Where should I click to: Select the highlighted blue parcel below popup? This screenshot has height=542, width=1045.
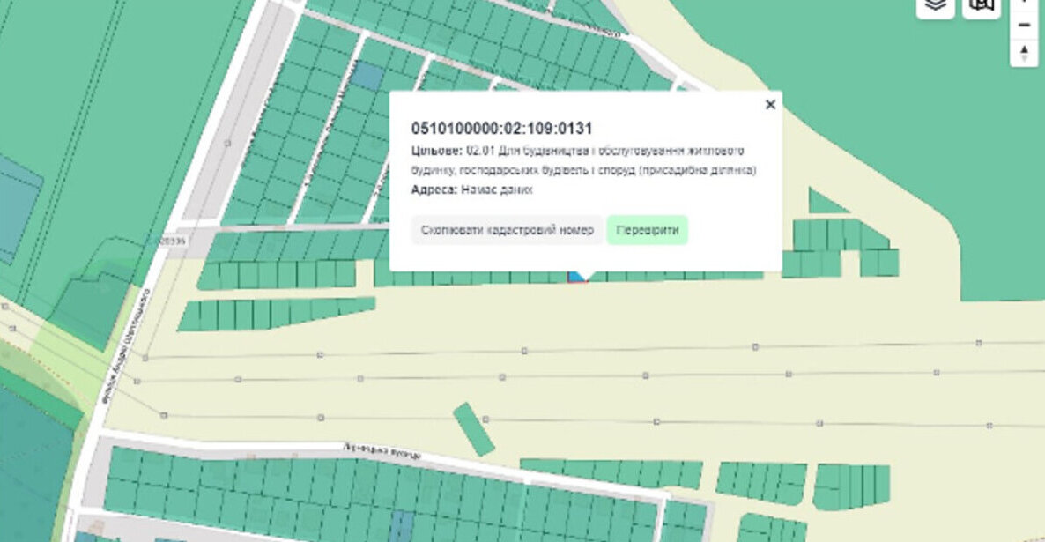[x=575, y=277]
